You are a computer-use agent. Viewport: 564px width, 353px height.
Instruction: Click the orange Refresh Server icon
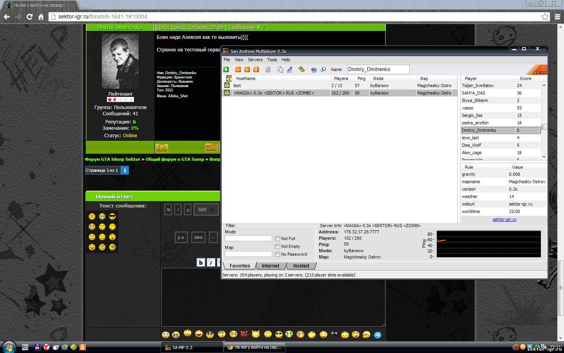pyautogui.click(x=256, y=69)
